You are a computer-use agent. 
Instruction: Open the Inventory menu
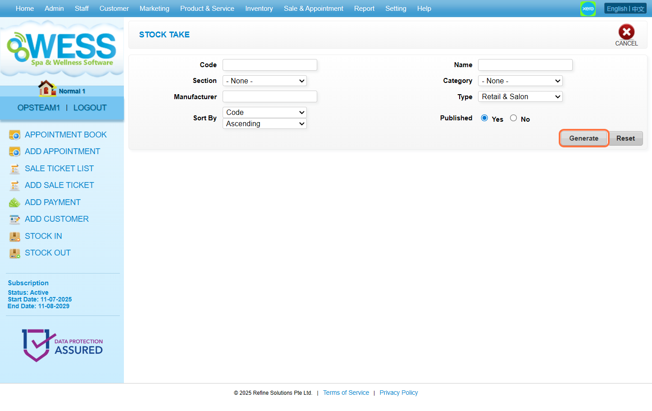tap(259, 9)
